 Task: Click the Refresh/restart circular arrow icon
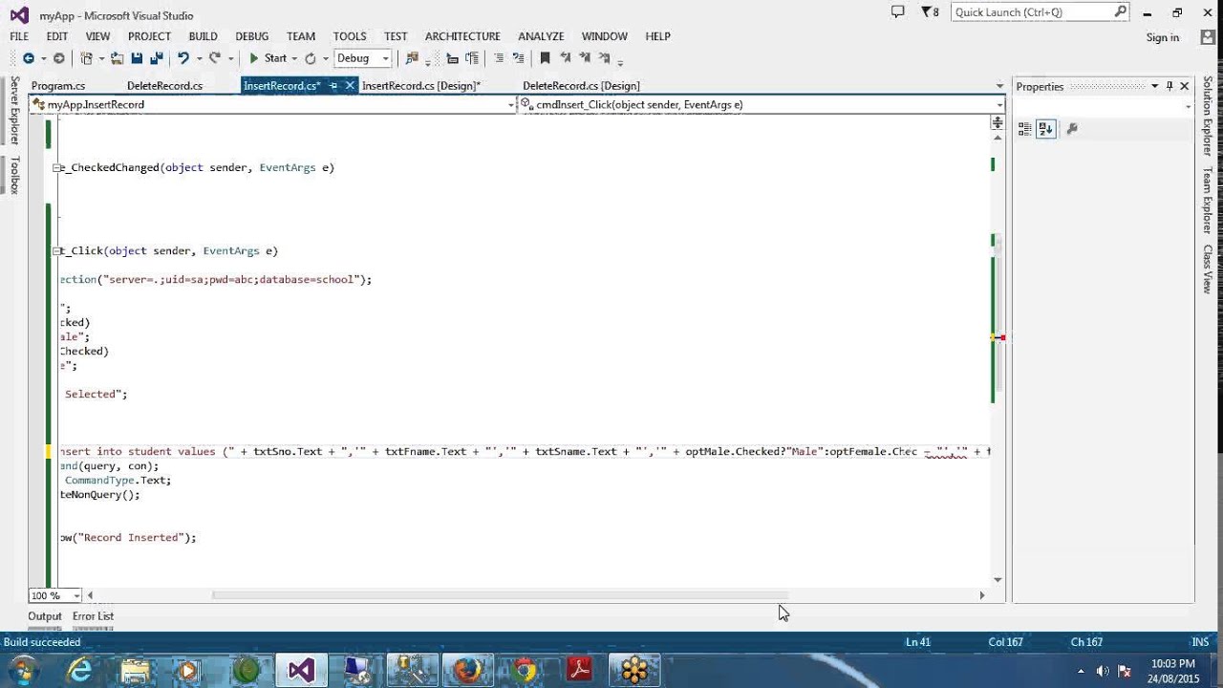click(x=310, y=58)
